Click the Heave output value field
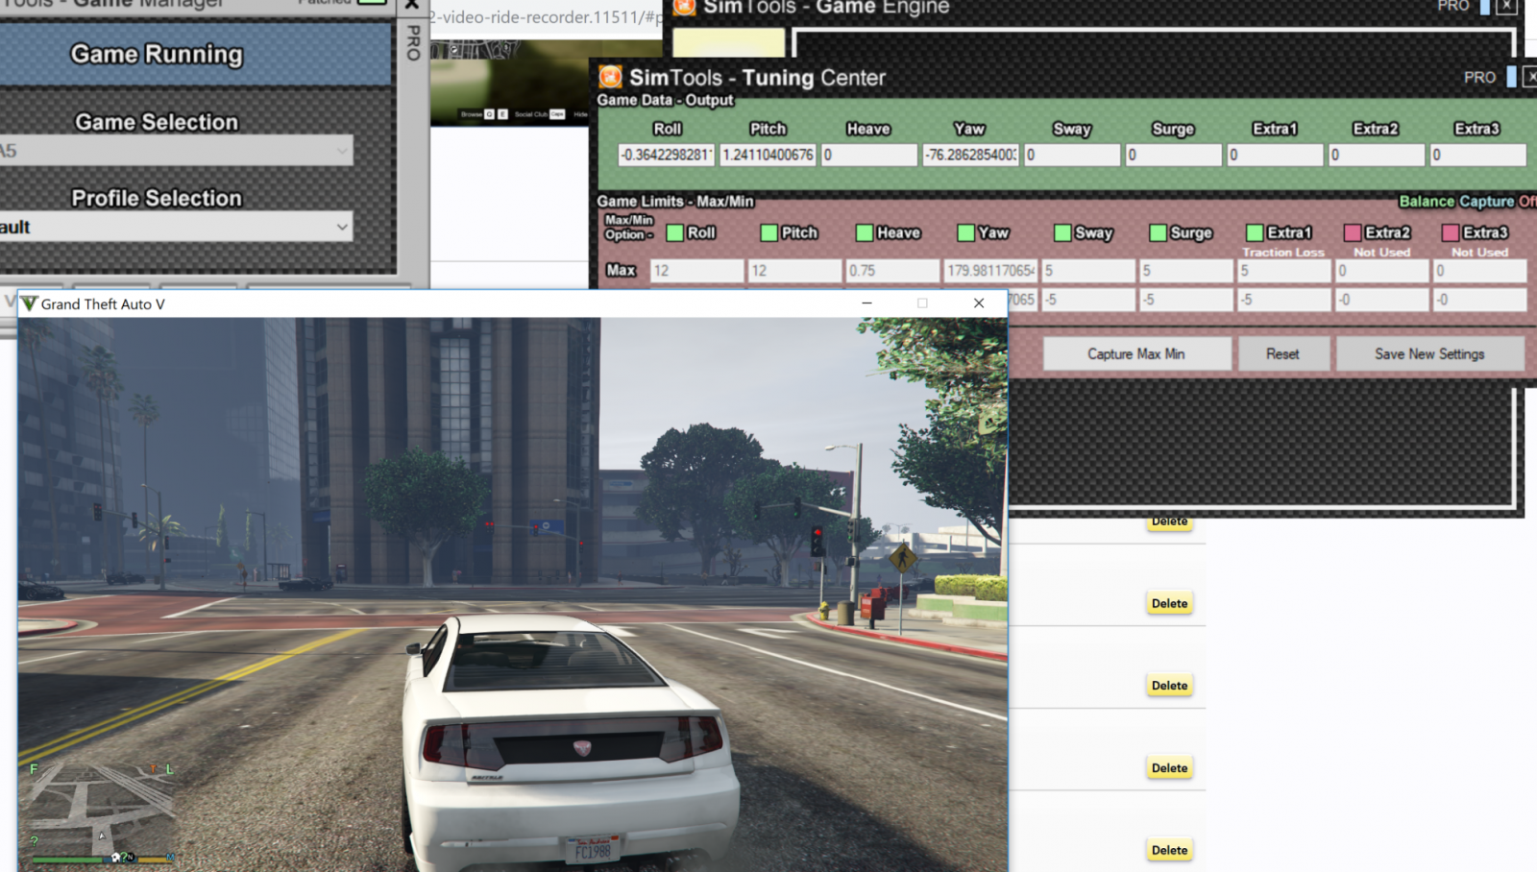This screenshot has width=1537, height=872. tap(869, 155)
